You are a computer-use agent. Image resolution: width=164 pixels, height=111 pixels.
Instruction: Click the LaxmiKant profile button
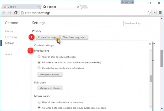point(127,2)
